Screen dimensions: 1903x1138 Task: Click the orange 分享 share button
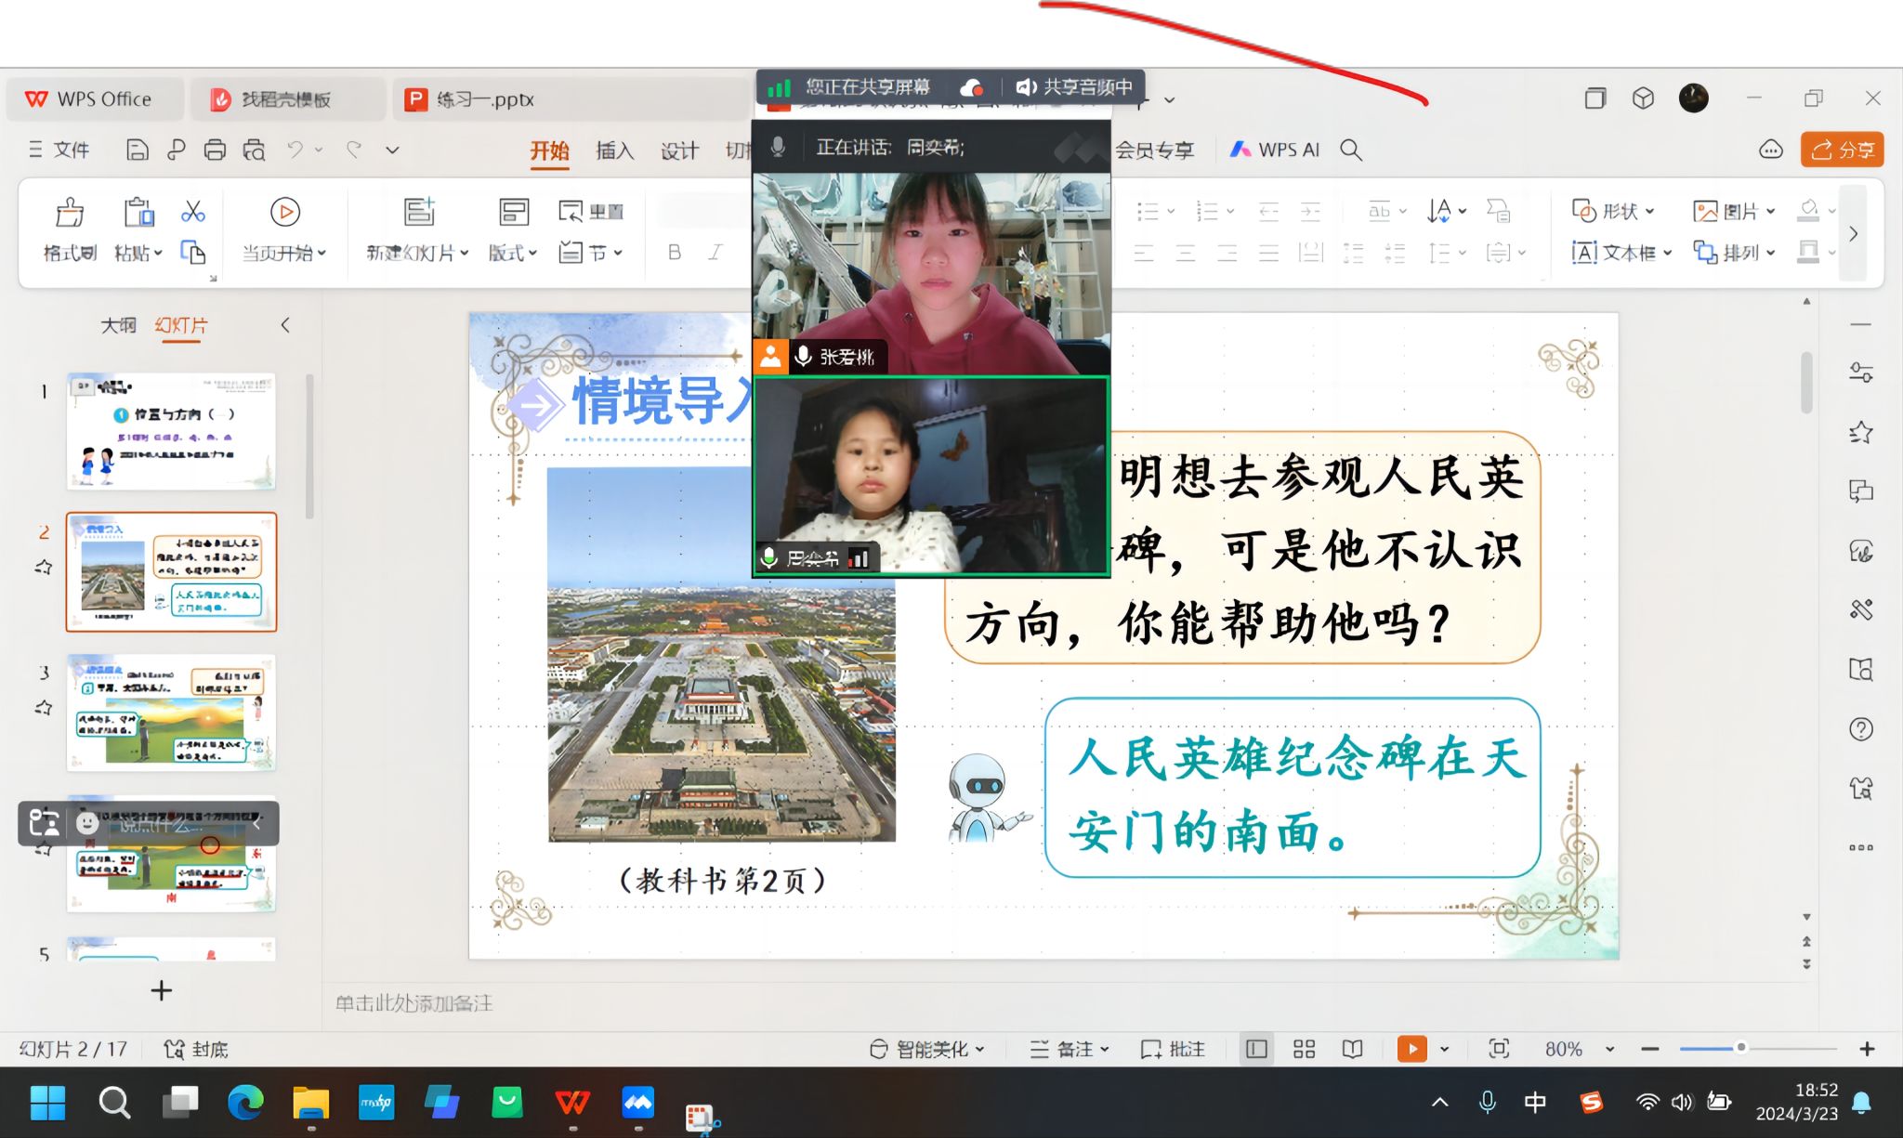point(1842,150)
